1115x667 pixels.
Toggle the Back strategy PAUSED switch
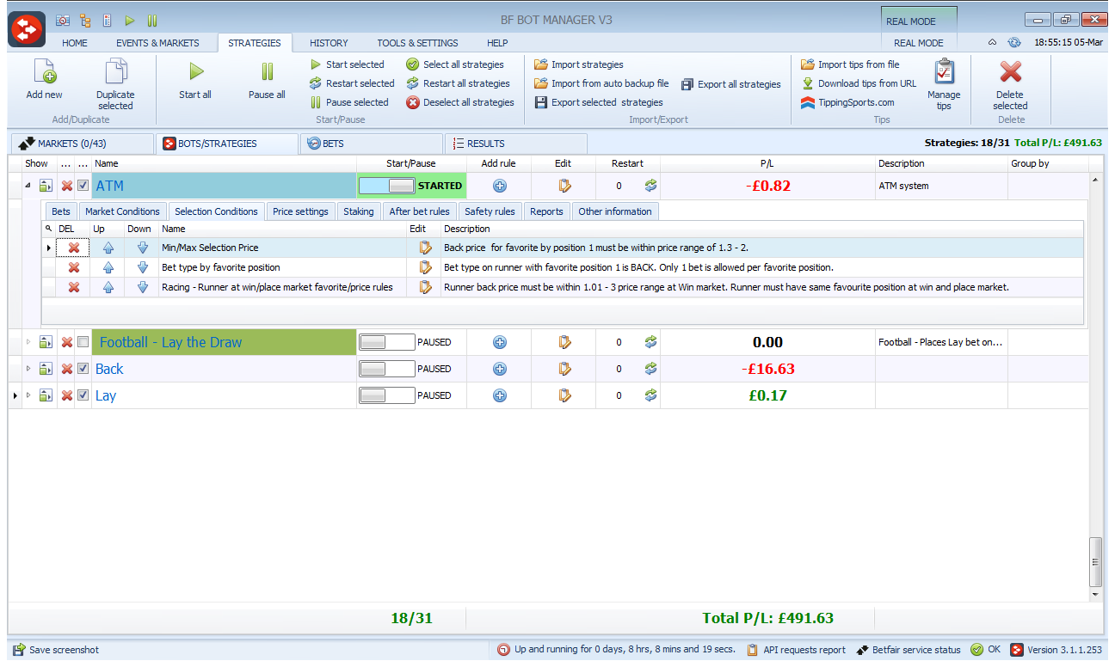(387, 369)
